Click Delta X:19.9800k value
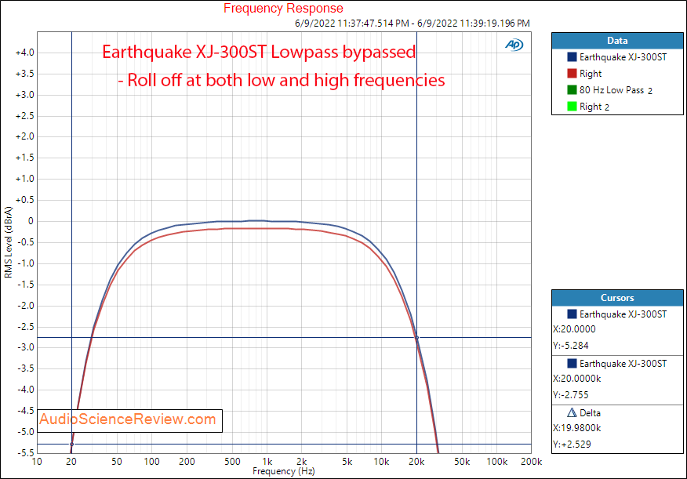The height and width of the screenshot is (479, 687). coord(577,428)
